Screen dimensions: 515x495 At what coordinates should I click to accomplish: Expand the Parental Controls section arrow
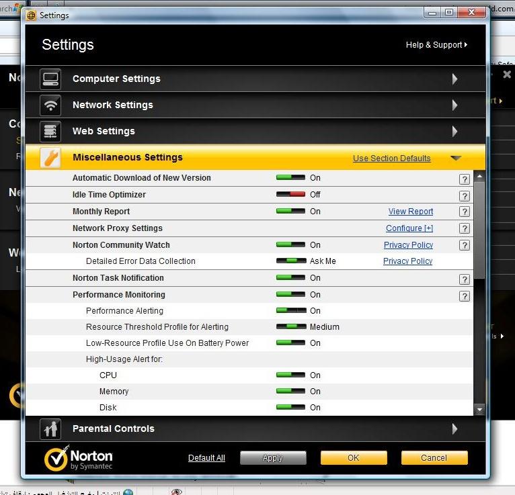pos(455,429)
